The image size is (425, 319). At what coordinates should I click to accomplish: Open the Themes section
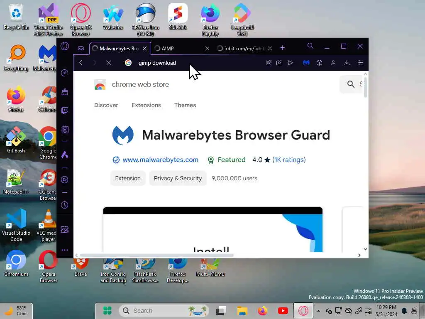click(x=185, y=105)
